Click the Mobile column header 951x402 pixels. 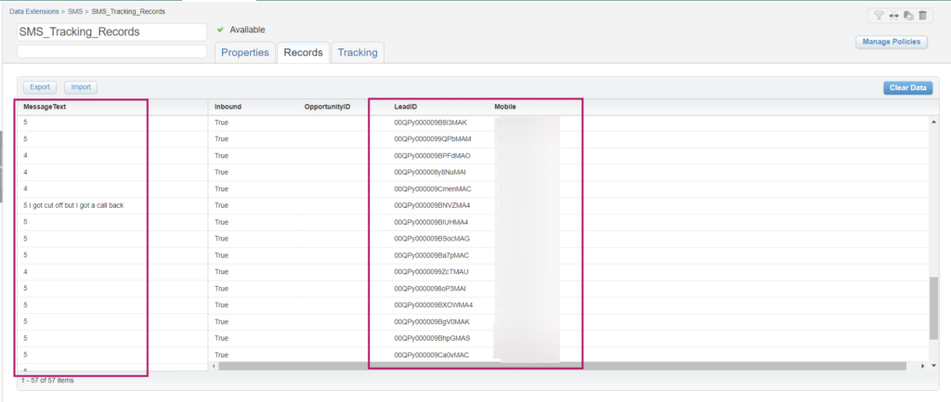(505, 107)
